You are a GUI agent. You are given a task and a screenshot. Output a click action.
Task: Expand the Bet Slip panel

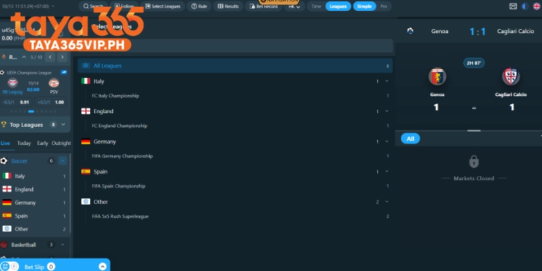pyautogui.click(x=102, y=266)
